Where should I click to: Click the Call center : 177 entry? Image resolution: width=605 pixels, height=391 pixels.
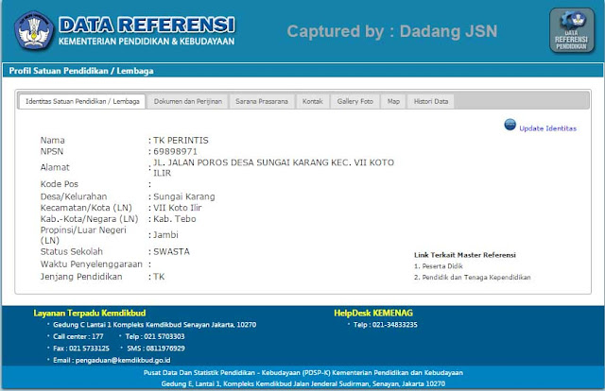78,336
